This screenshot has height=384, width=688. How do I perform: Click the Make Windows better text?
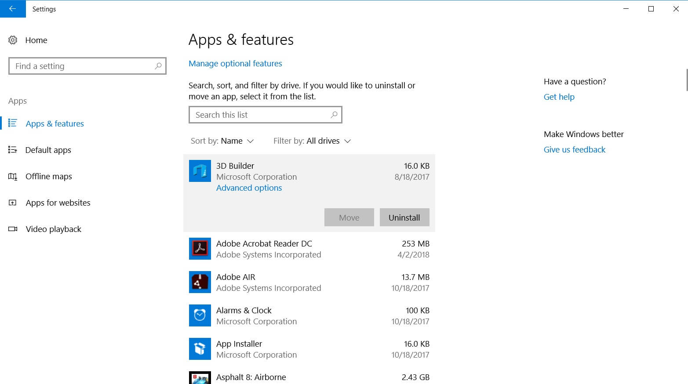(583, 134)
